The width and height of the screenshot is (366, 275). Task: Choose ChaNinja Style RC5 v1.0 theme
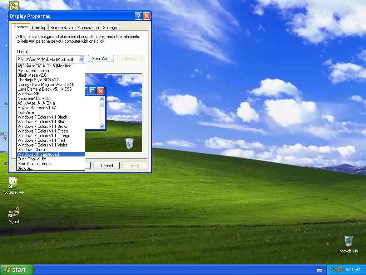coord(51,80)
